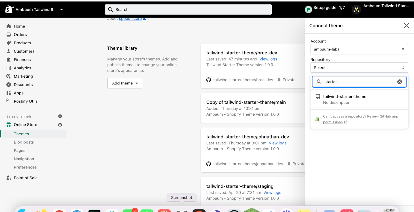The width and height of the screenshot is (414, 212).
Task: Open Analytics via its bar chart icon
Action: point(9,68)
